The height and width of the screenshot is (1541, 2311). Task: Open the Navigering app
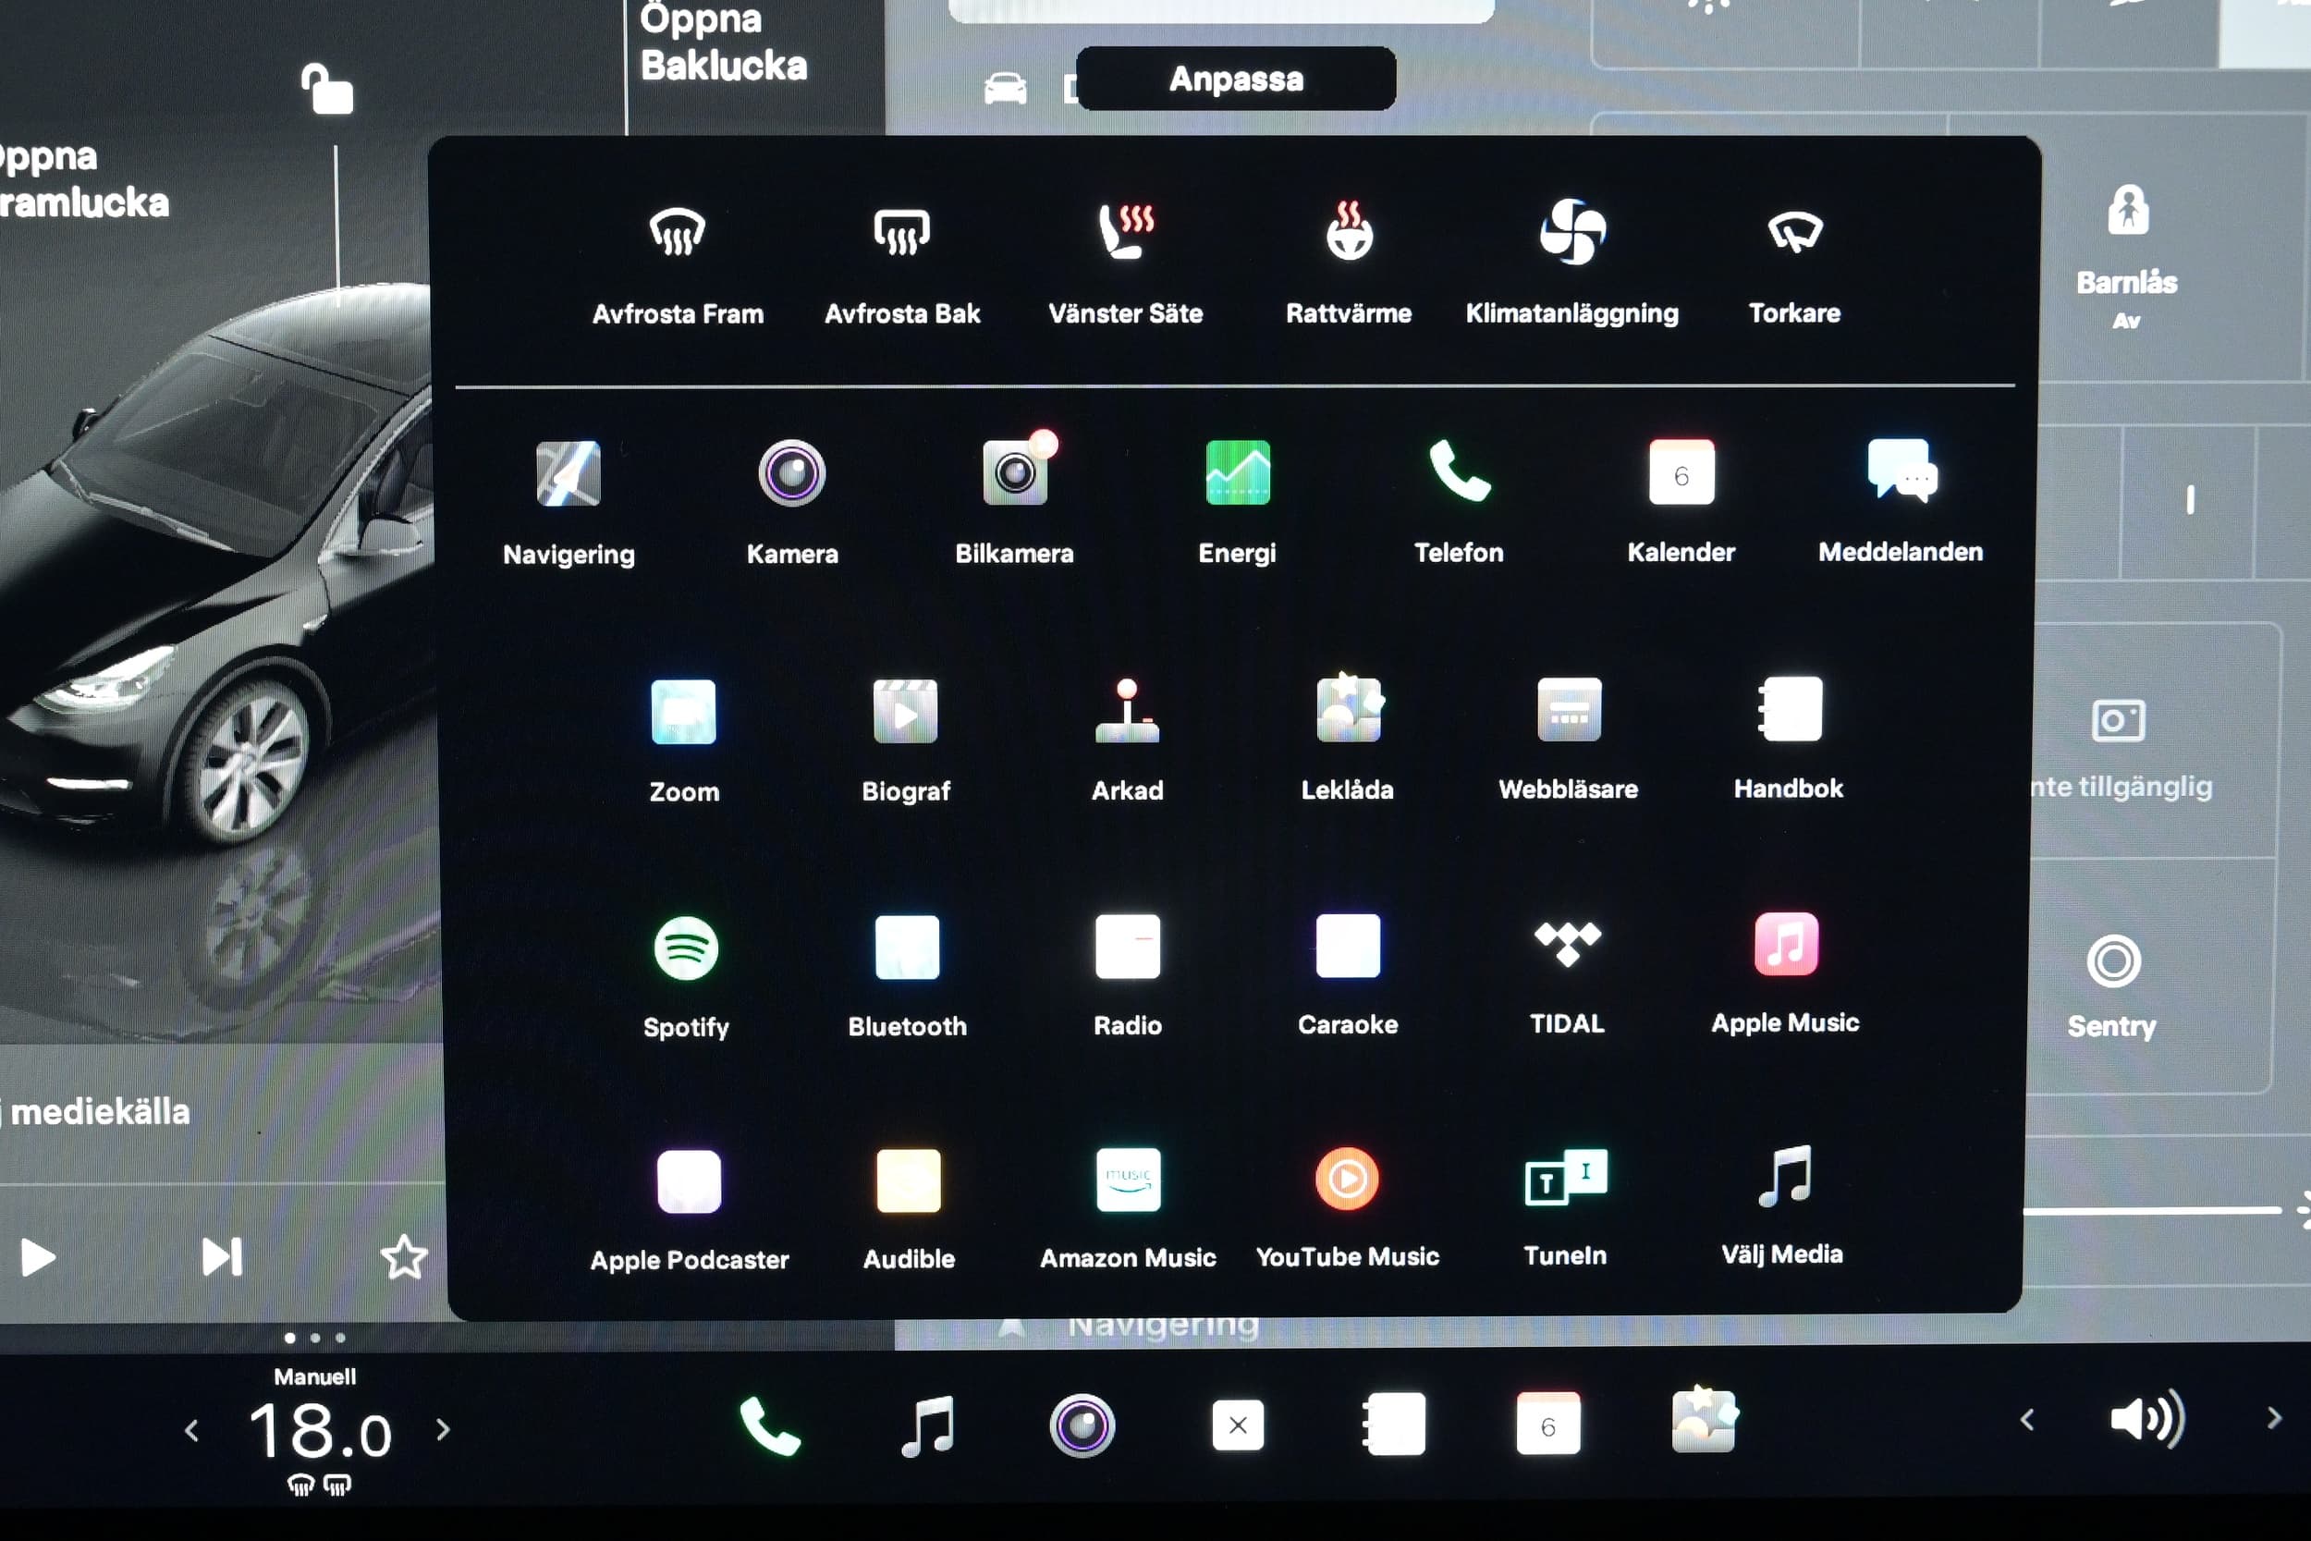[568, 502]
